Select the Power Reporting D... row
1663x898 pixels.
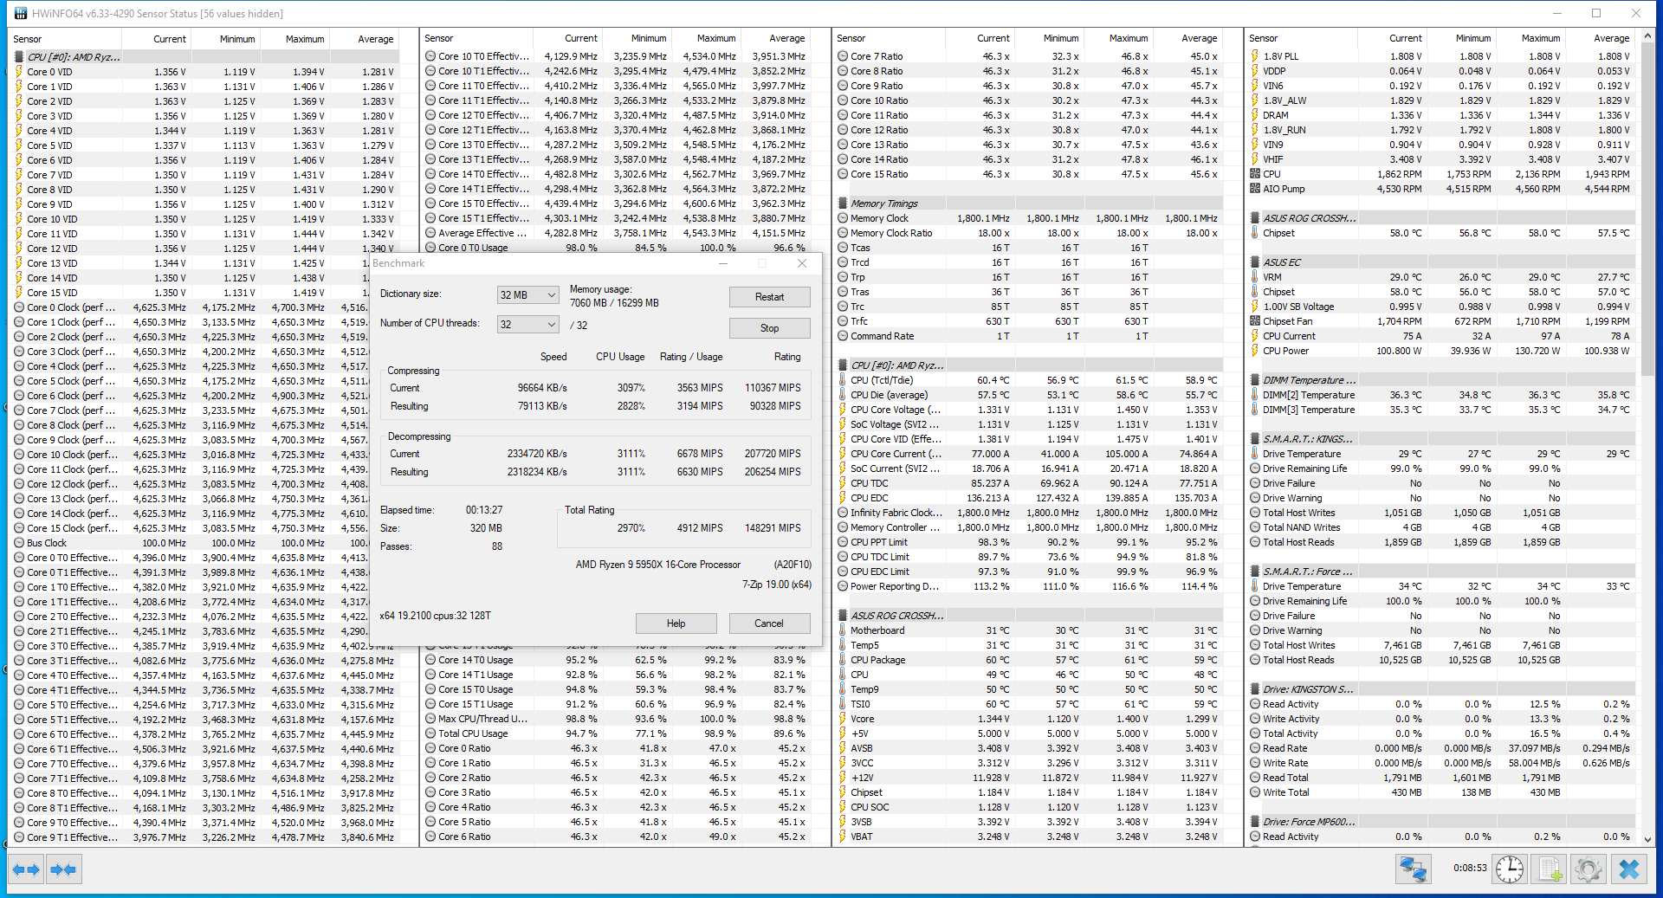pyautogui.click(x=1028, y=586)
